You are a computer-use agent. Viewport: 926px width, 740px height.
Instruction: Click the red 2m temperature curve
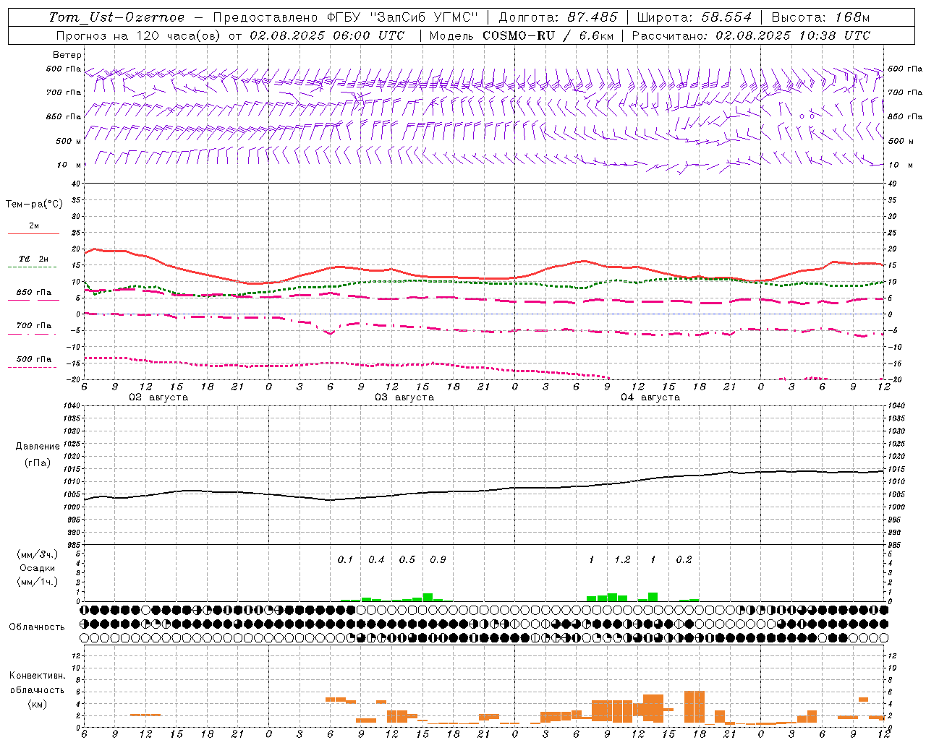point(484,278)
